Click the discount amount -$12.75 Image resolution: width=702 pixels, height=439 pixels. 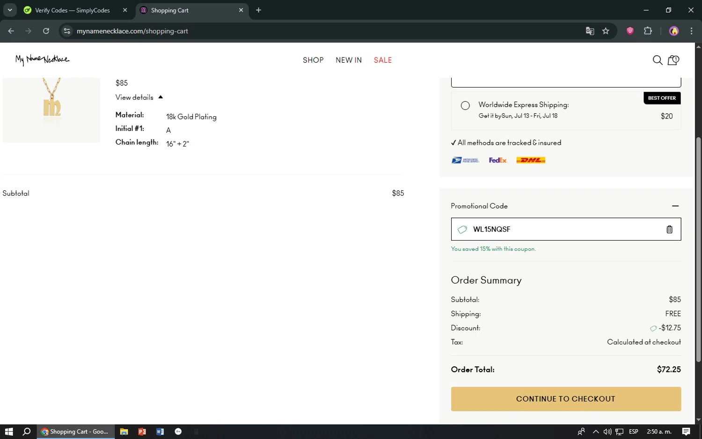pos(670,328)
